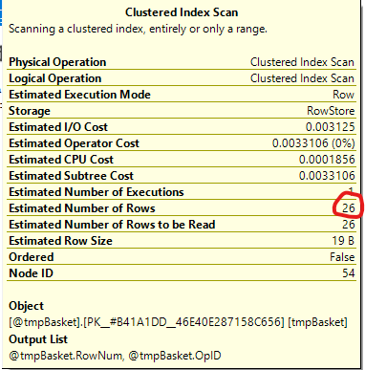
Task: Click the I/O cost value '0.003125'
Action: 330,127
